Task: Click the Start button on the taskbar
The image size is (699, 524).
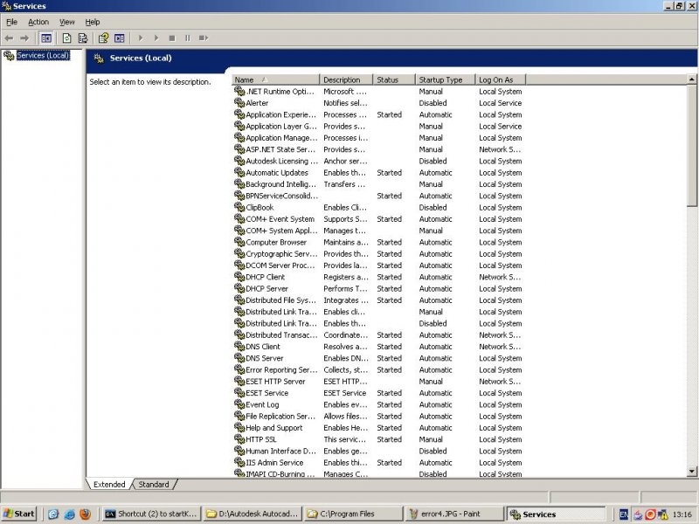Action: point(18,514)
